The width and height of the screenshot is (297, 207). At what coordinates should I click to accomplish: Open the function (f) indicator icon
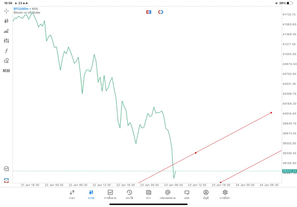click(x=6, y=51)
